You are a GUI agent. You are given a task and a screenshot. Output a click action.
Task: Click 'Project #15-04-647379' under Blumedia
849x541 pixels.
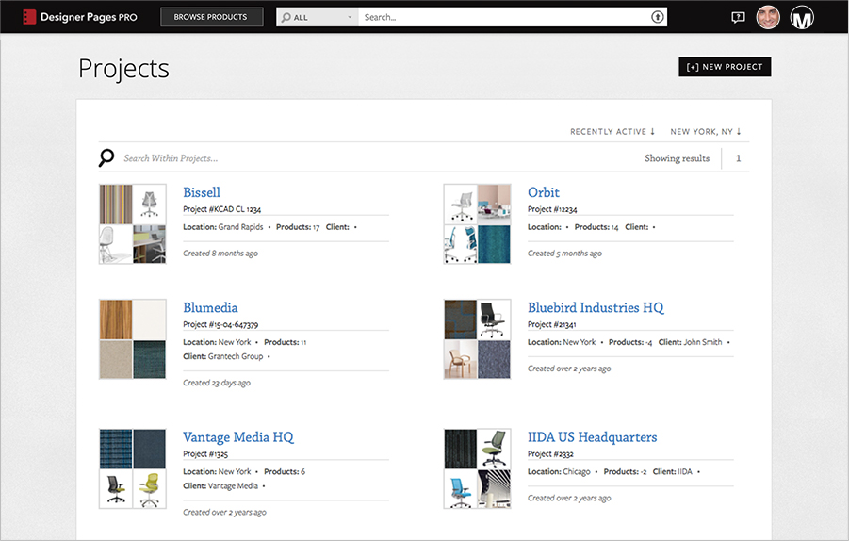point(220,324)
